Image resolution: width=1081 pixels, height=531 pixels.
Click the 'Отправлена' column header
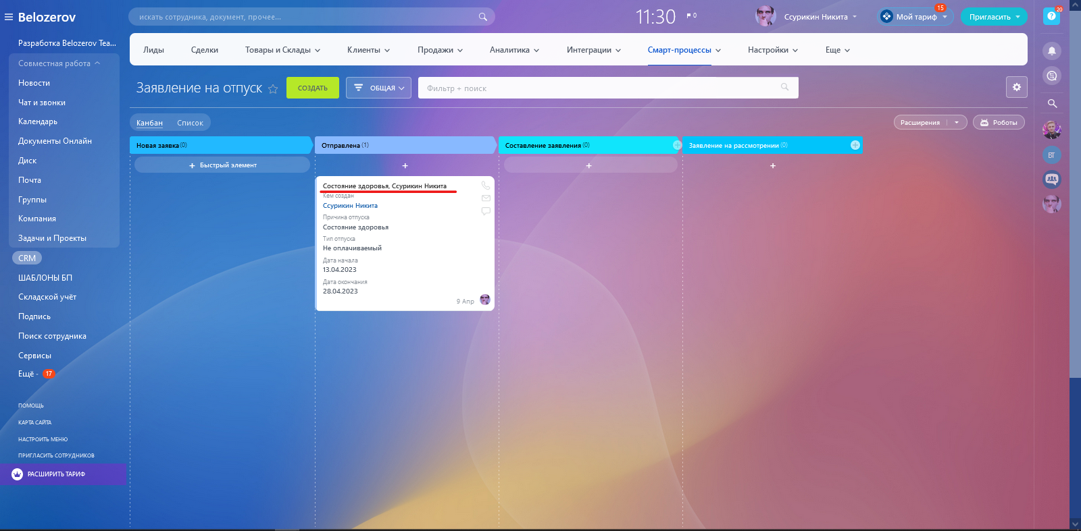(405, 145)
